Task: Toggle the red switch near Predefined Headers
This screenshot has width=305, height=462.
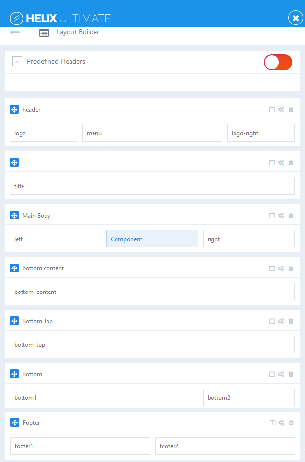Action: pos(278,62)
